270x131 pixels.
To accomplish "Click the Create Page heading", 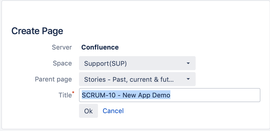I will pos(37,31).
